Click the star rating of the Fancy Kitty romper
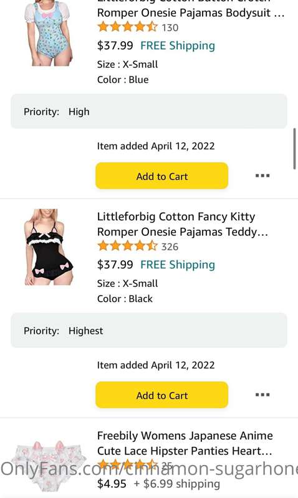 (x=128, y=246)
